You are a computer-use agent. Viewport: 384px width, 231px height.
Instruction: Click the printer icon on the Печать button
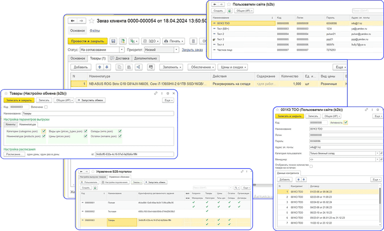166,41
